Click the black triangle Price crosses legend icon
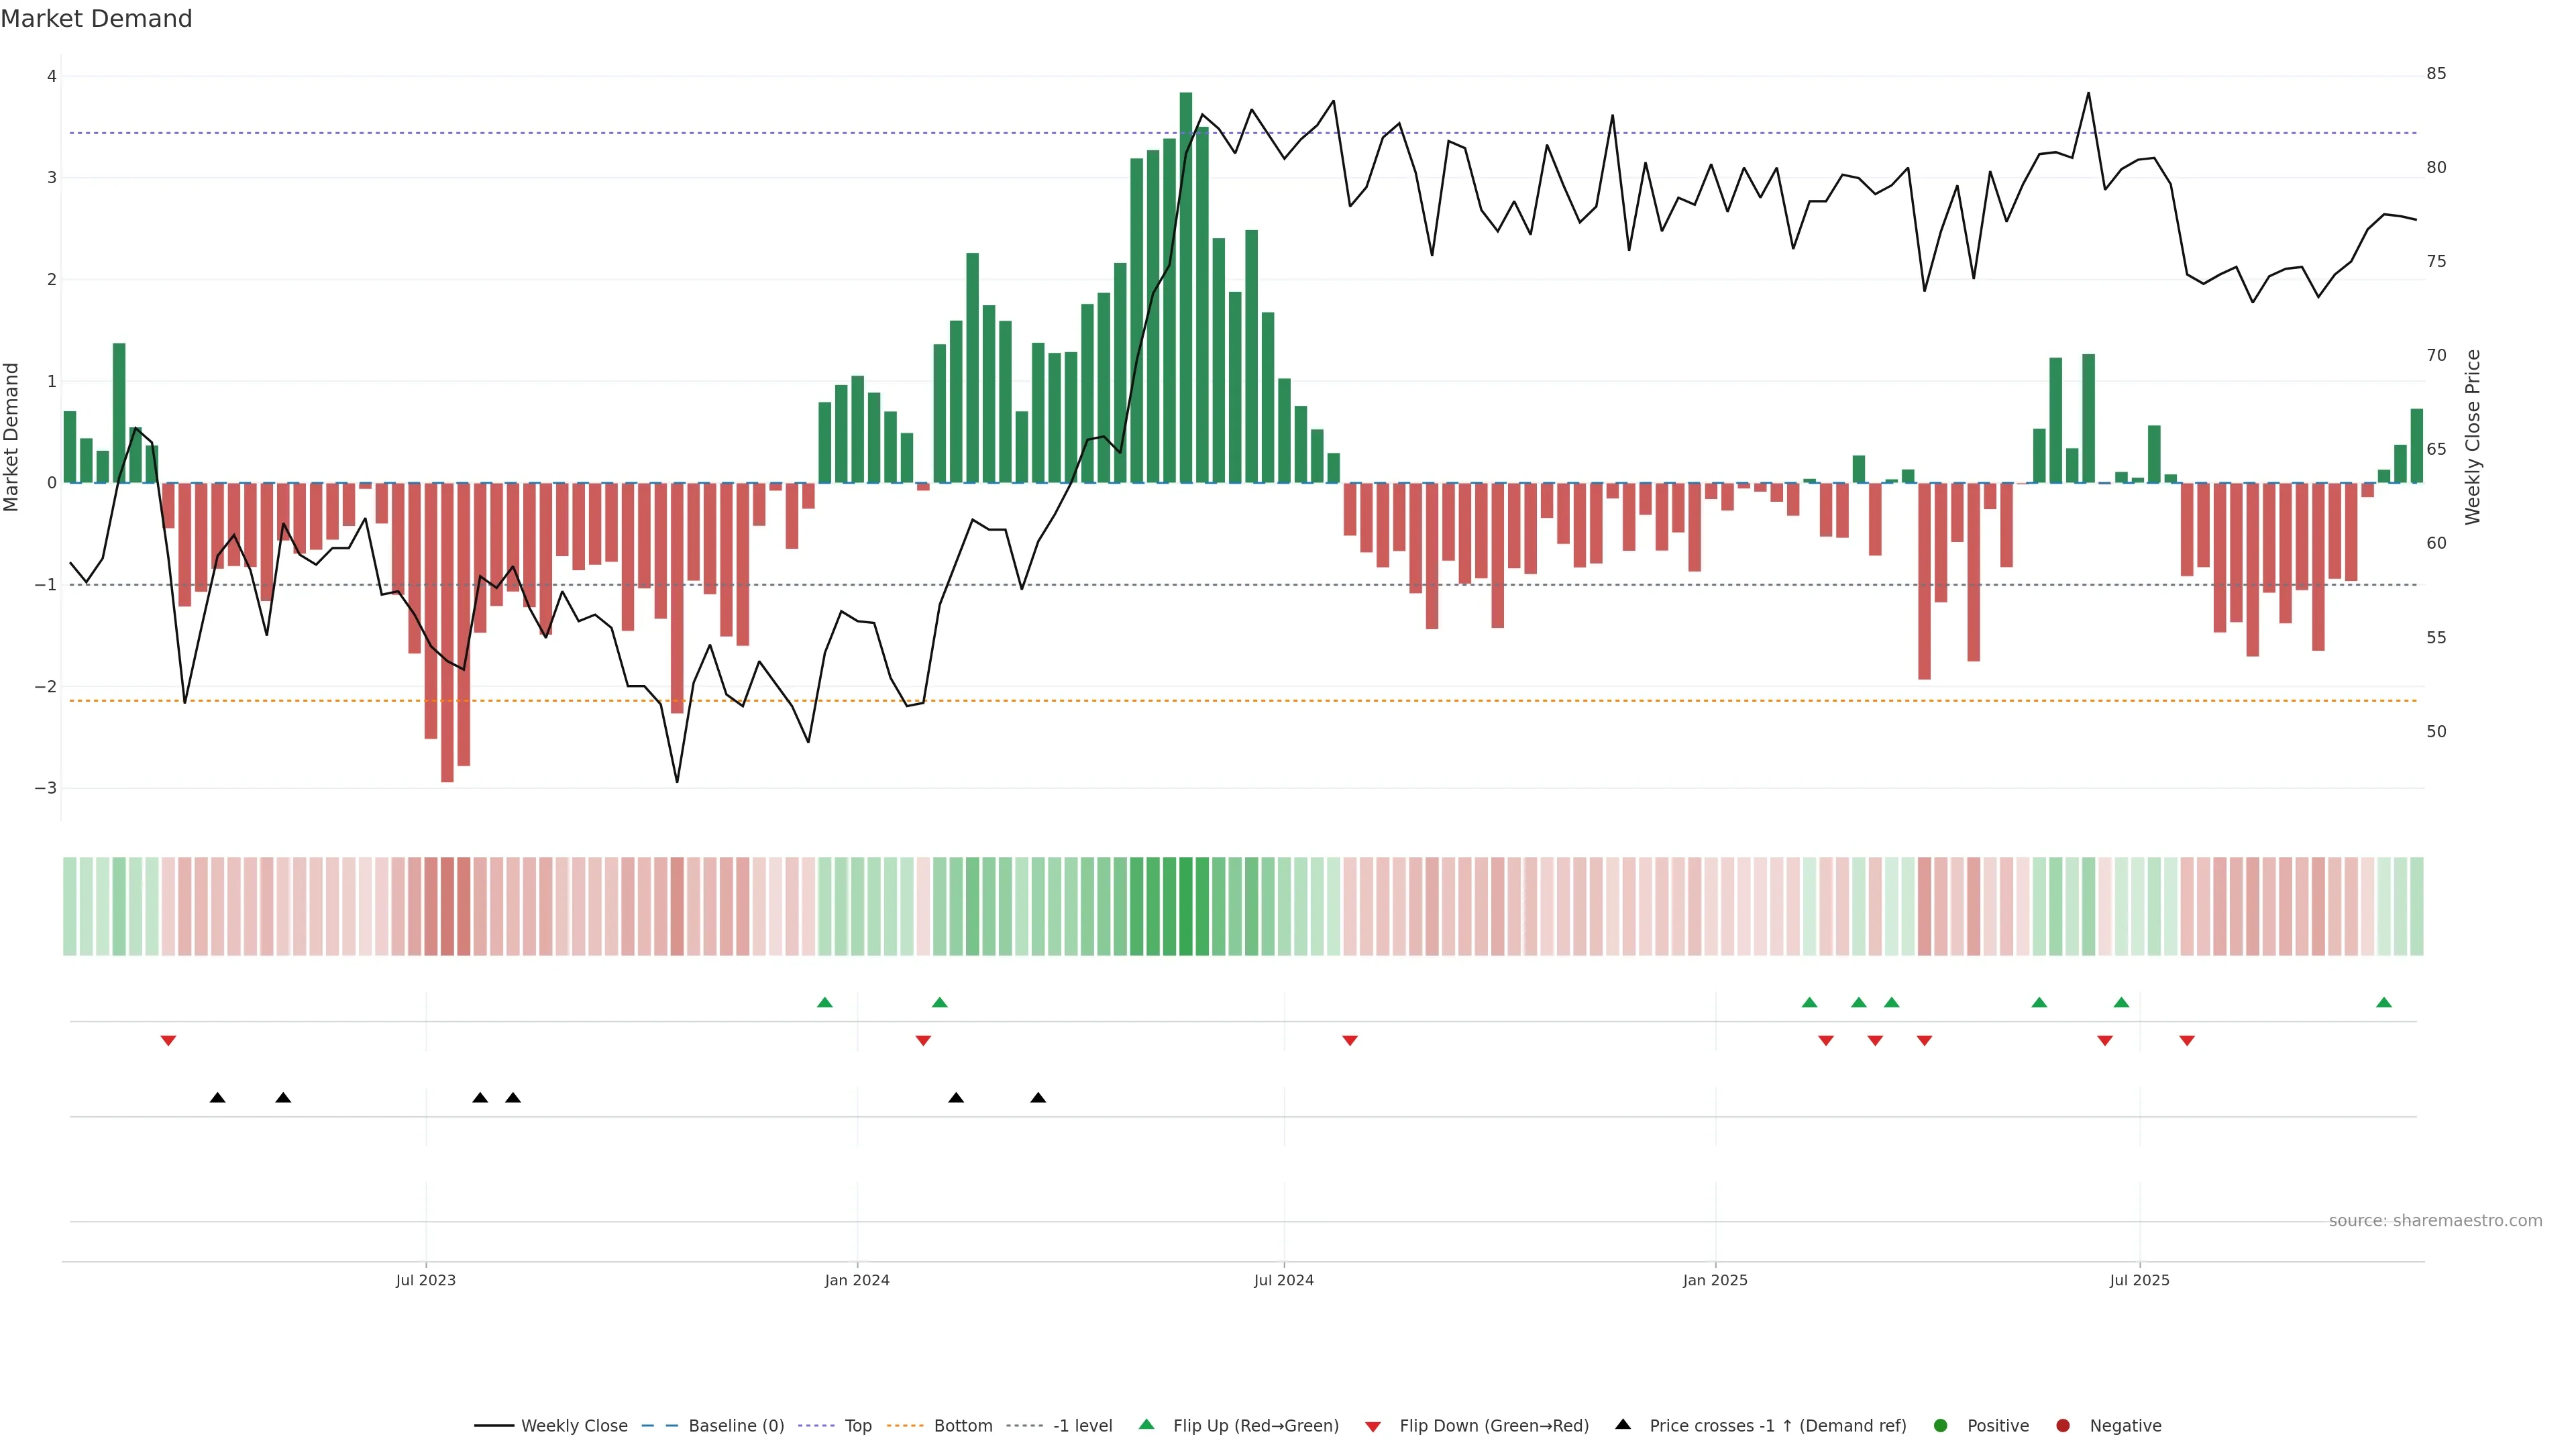 (x=1623, y=1424)
